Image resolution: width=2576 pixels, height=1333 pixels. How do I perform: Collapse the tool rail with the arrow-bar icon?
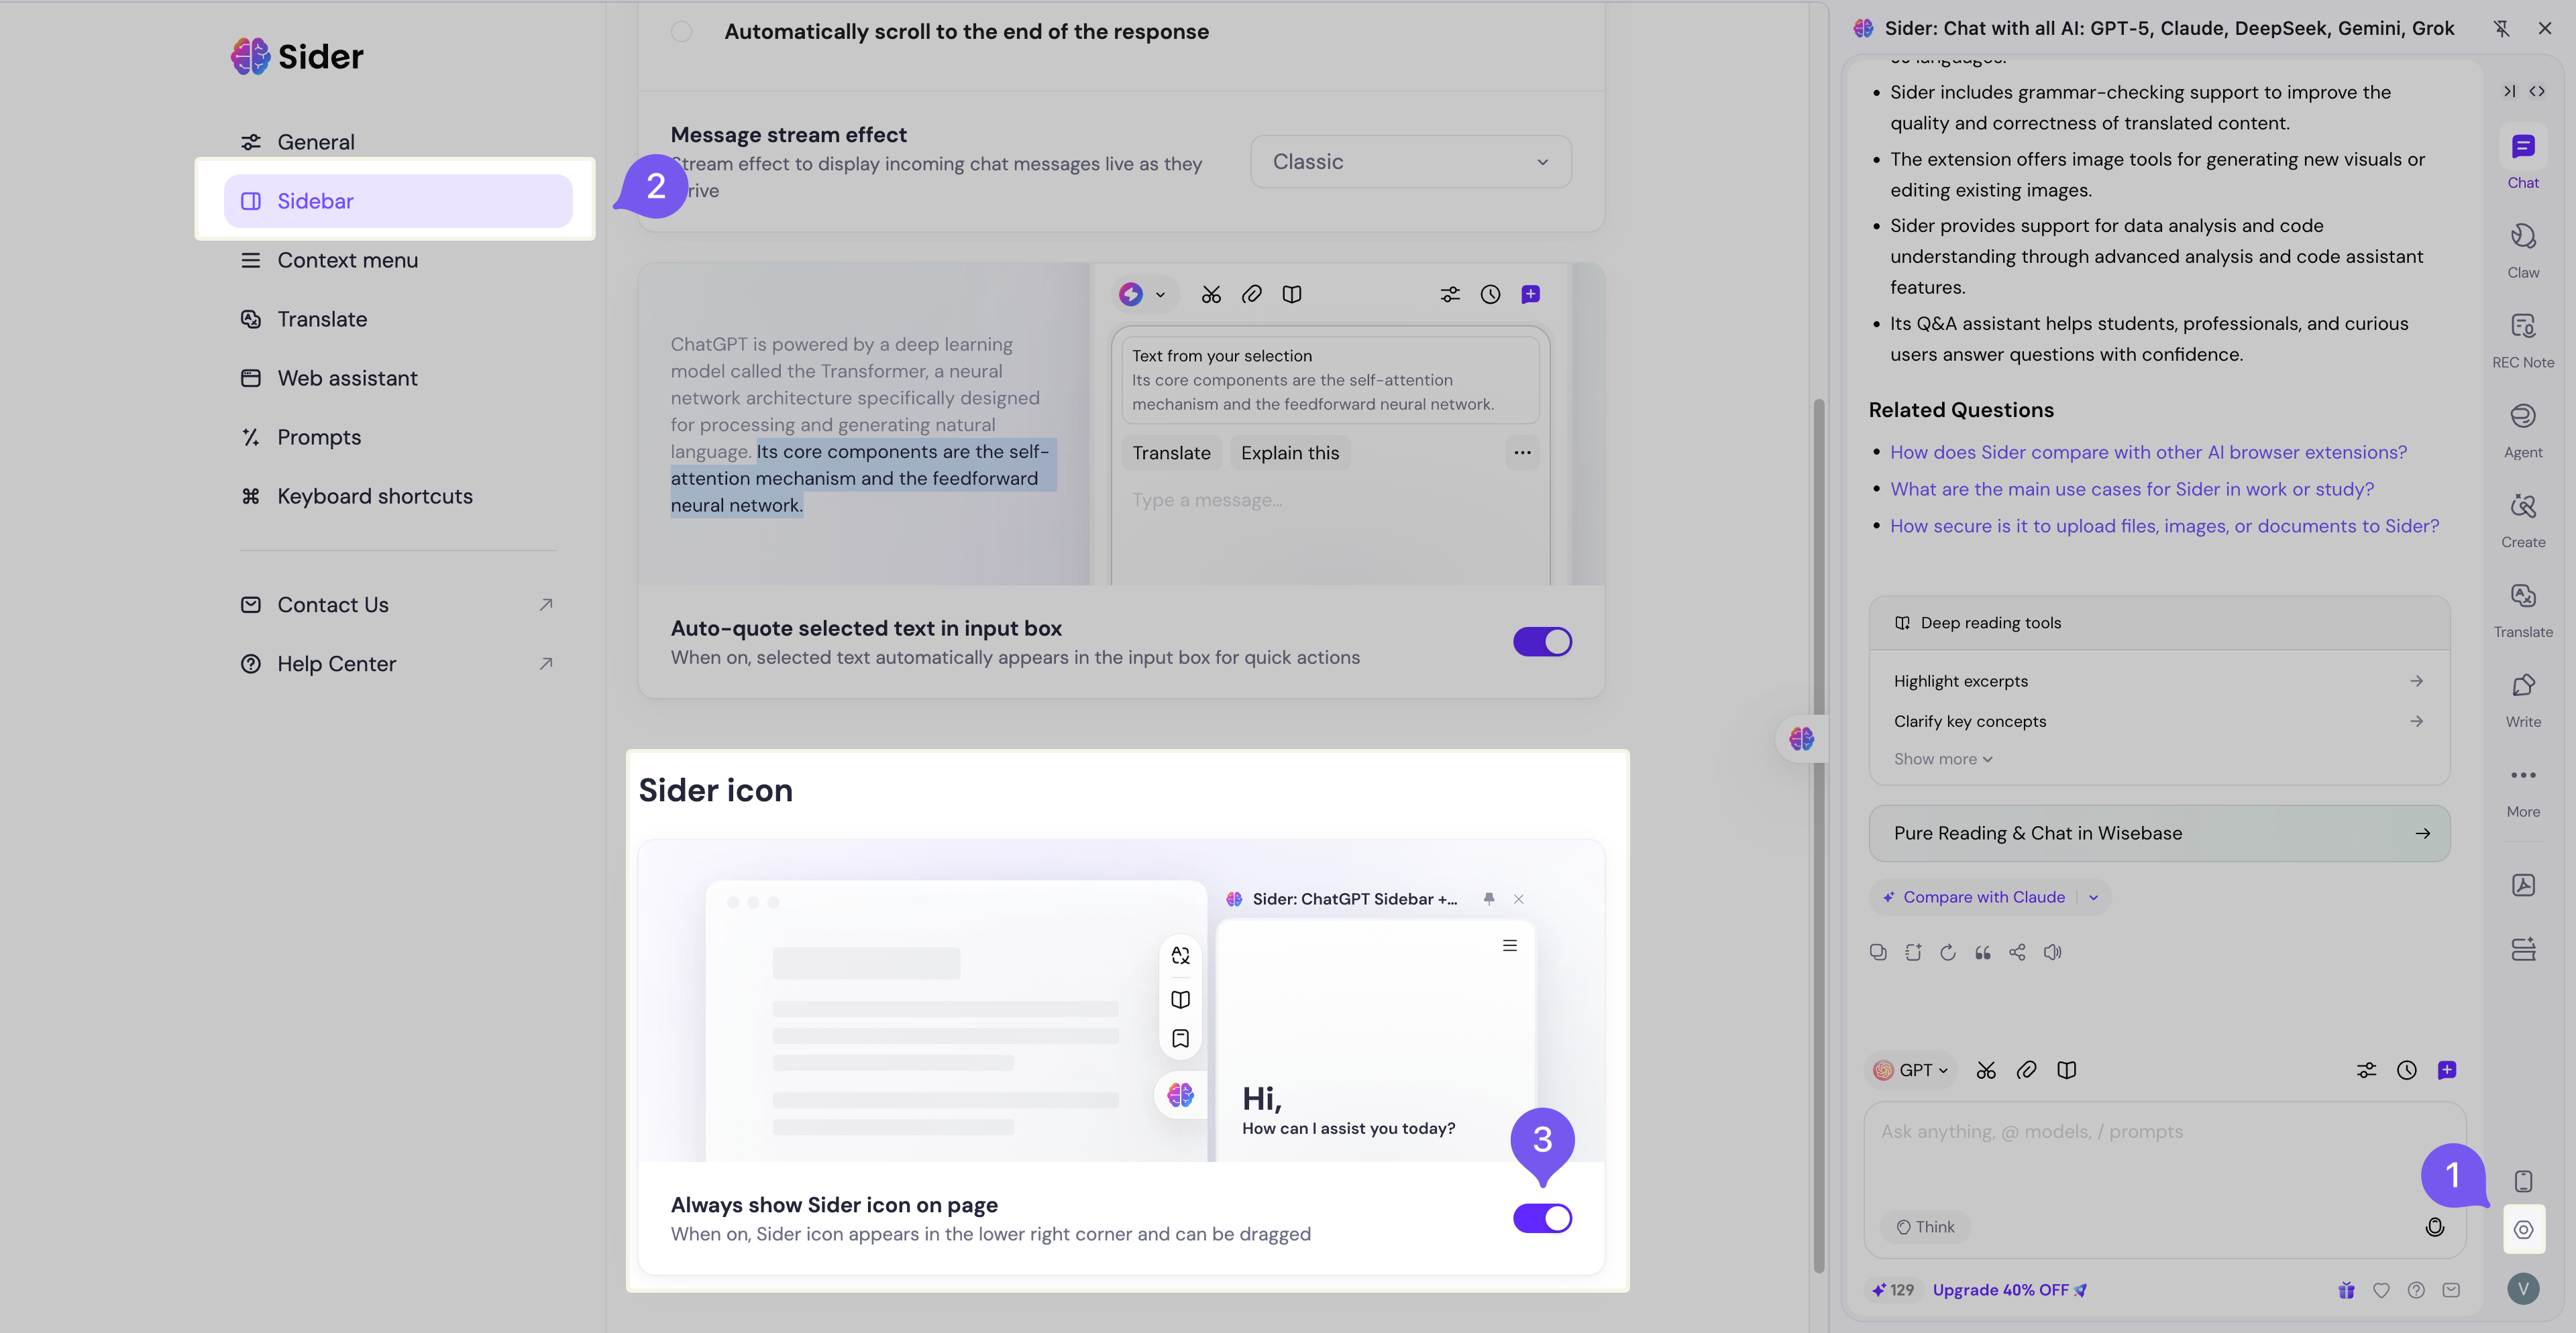pyautogui.click(x=2509, y=91)
